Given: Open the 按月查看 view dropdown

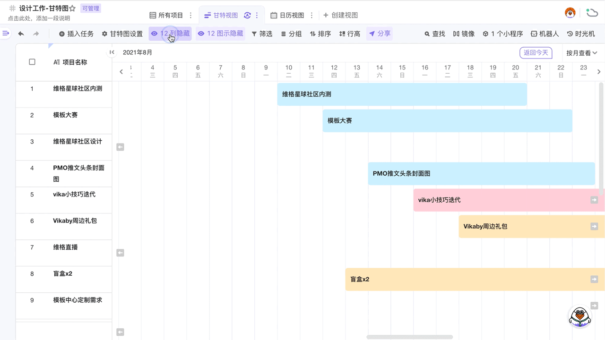Looking at the screenshot, I should click(582, 52).
